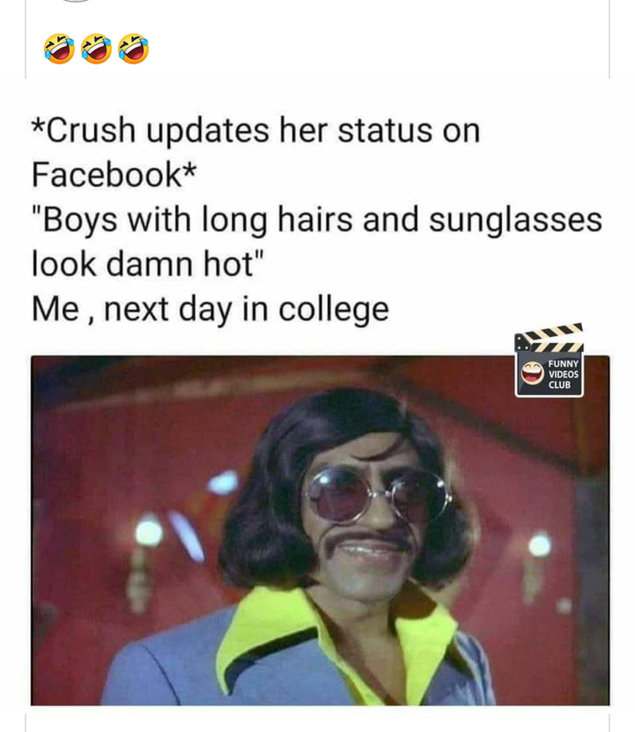Click the word "Facebook*" in the caption
The height and width of the screenshot is (732, 635).
click(x=114, y=175)
